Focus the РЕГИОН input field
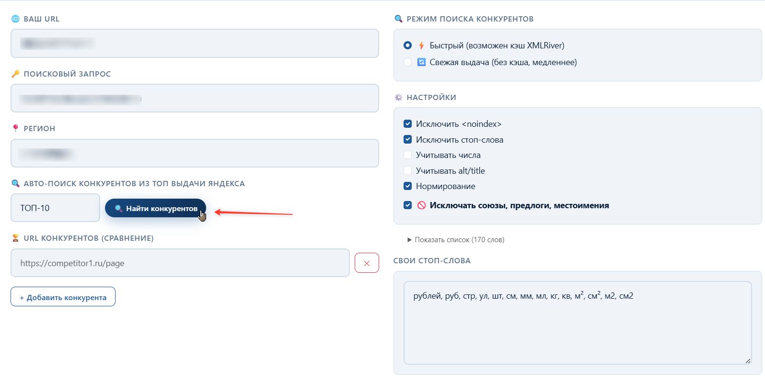 tap(195, 153)
